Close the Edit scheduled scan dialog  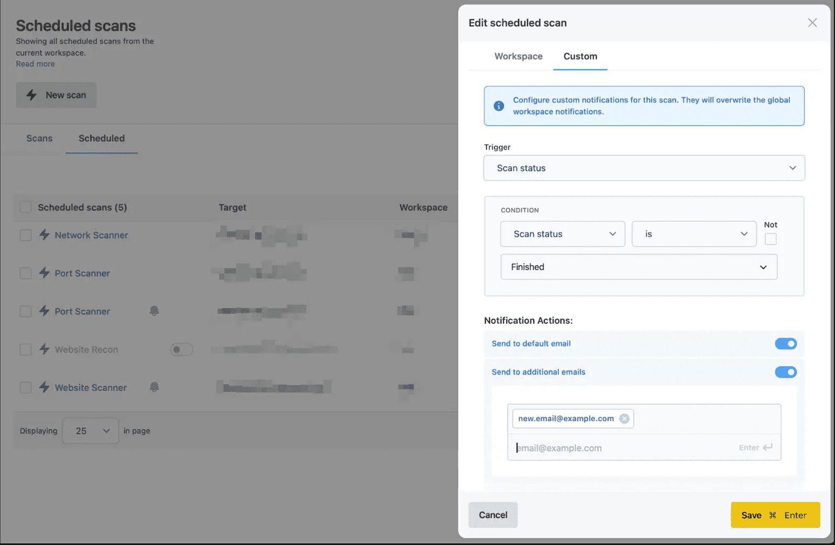tap(812, 23)
